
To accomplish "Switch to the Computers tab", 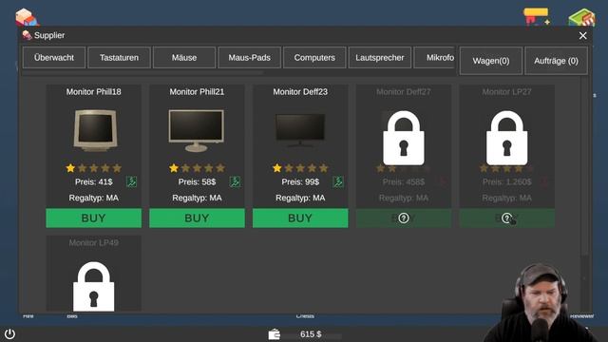I will (x=314, y=57).
